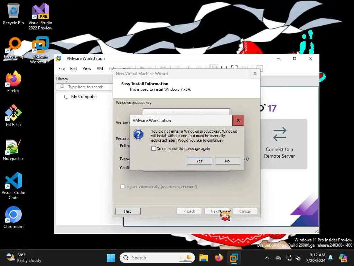Image resolution: width=354 pixels, height=266 pixels.
Task: Open the Git Bash desktop icon
Action: click(x=13, y=116)
